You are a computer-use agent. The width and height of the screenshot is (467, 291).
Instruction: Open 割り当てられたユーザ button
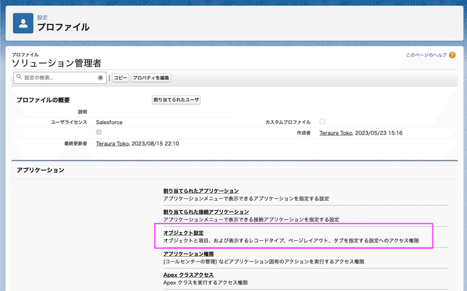pyautogui.click(x=176, y=100)
